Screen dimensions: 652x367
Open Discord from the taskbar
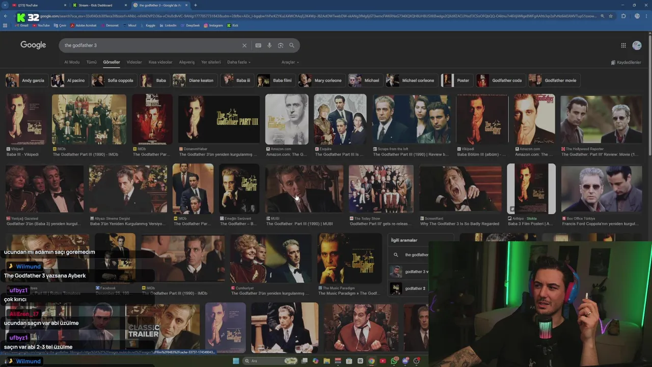(405, 361)
